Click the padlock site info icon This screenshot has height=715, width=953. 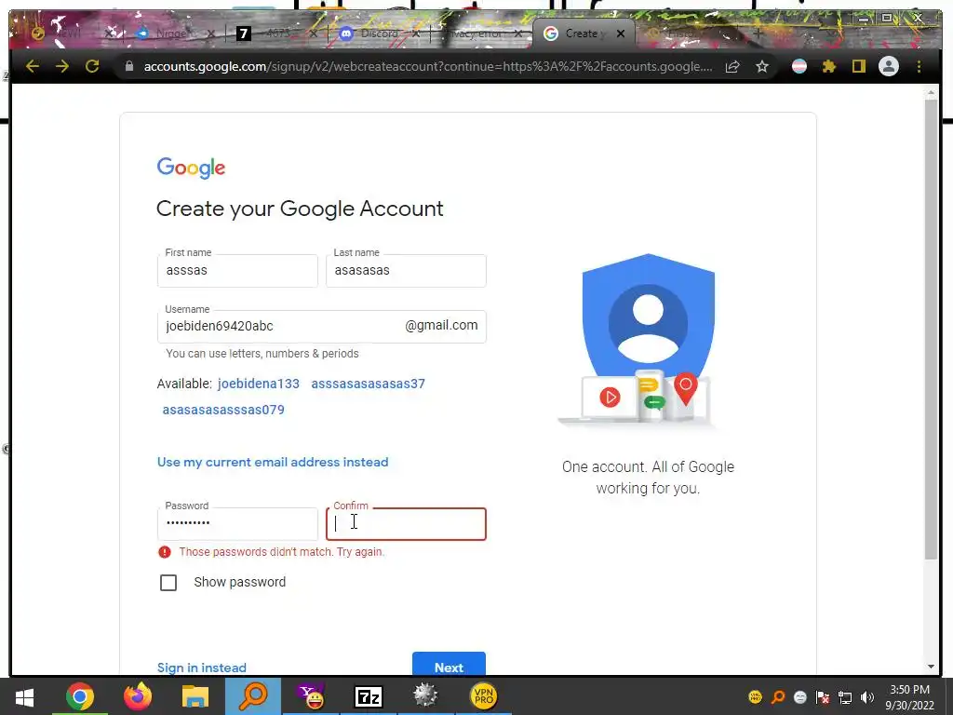pos(128,66)
